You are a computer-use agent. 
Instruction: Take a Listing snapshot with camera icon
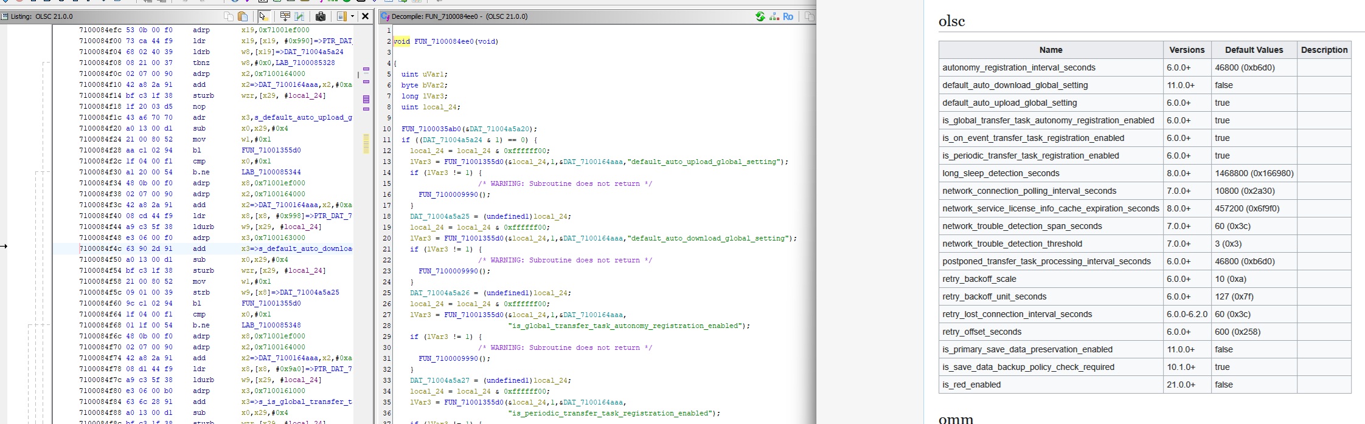321,16
